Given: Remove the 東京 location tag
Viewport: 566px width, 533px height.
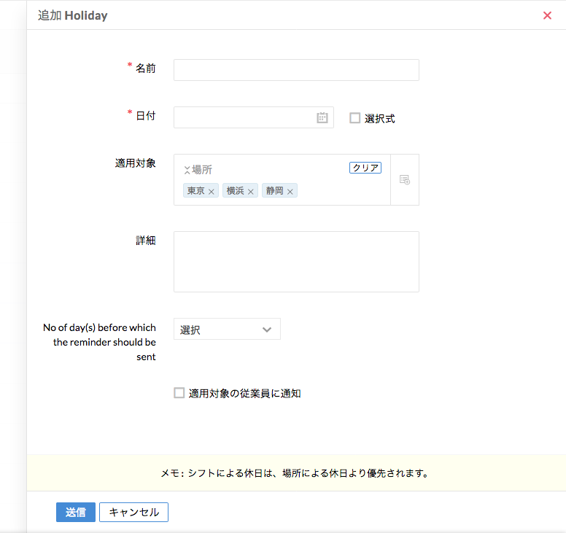Looking at the screenshot, I should (212, 192).
